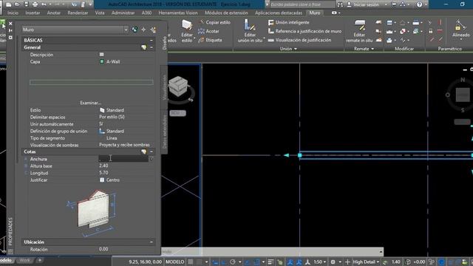The image size is (473, 266).
Task: Open the High Detail display configuration dropdown
Action: [366, 262]
